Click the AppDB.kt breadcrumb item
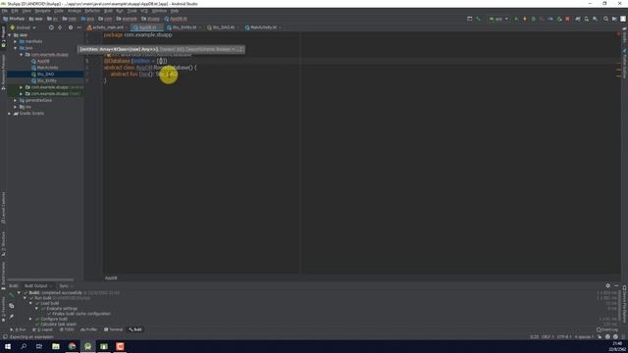Image resolution: width=628 pixels, height=353 pixels. pos(176,19)
